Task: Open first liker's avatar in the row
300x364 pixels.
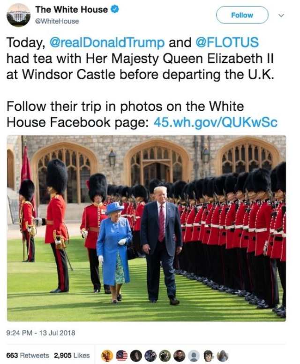Action: 107,356
